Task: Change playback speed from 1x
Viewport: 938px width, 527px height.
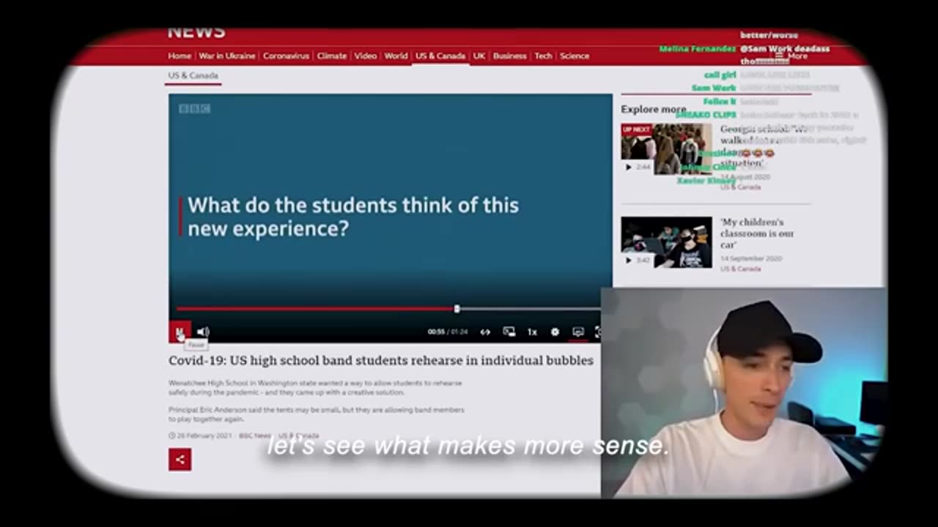Action: [532, 332]
